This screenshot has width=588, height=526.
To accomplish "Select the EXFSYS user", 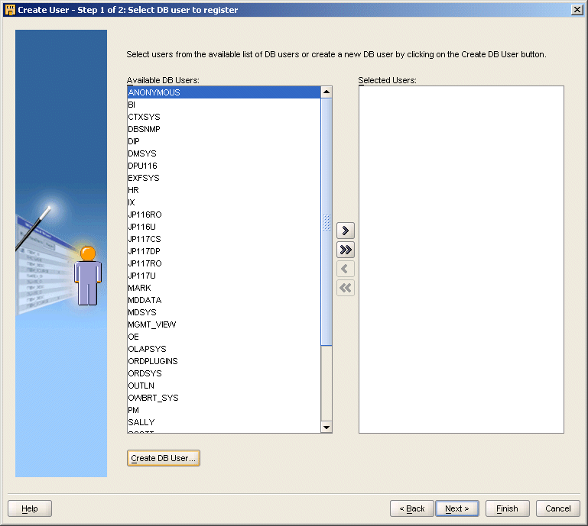I will pyautogui.click(x=224, y=178).
